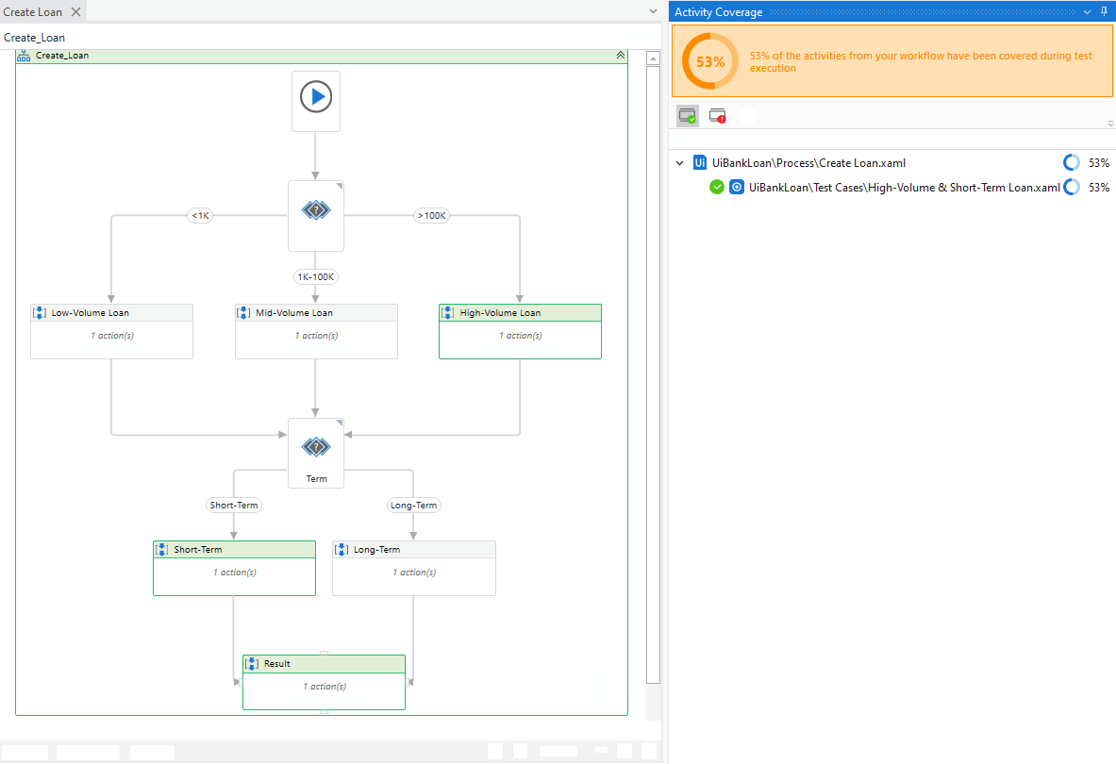Click the designer vertical scrollbar up arrow
Viewport: 1116px width, 764px height.
pyautogui.click(x=653, y=58)
